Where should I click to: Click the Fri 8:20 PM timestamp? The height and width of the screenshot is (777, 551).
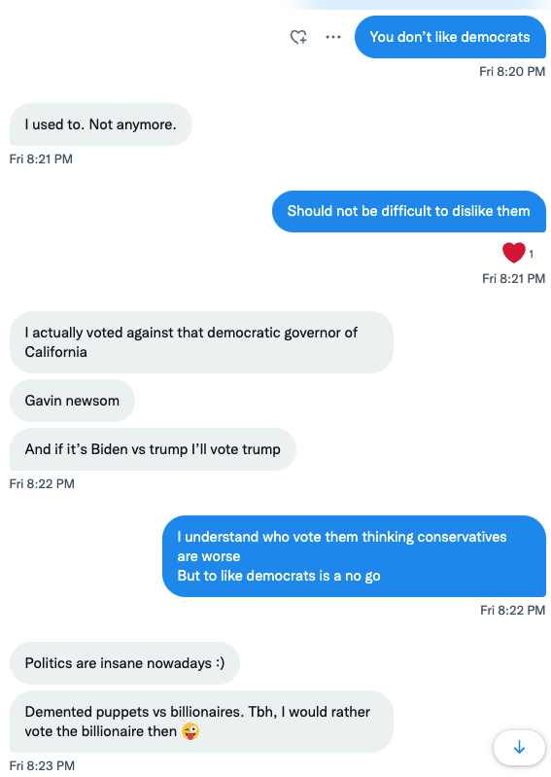[512, 72]
